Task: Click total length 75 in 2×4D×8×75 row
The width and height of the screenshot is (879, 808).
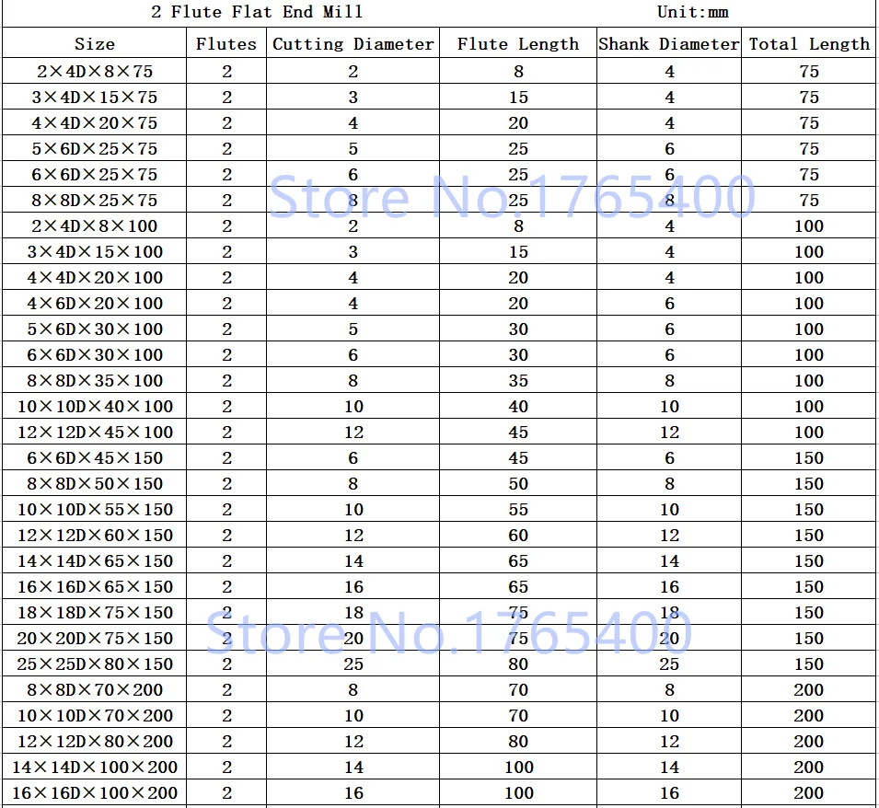Action: pyautogui.click(x=809, y=71)
